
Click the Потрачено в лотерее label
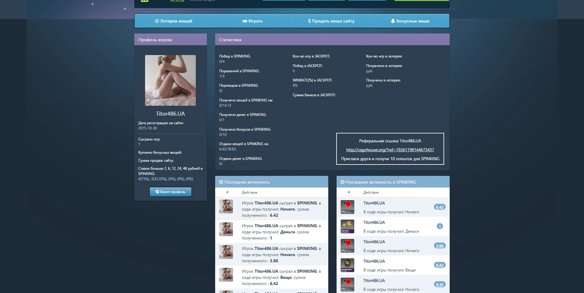tap(384, 66)
